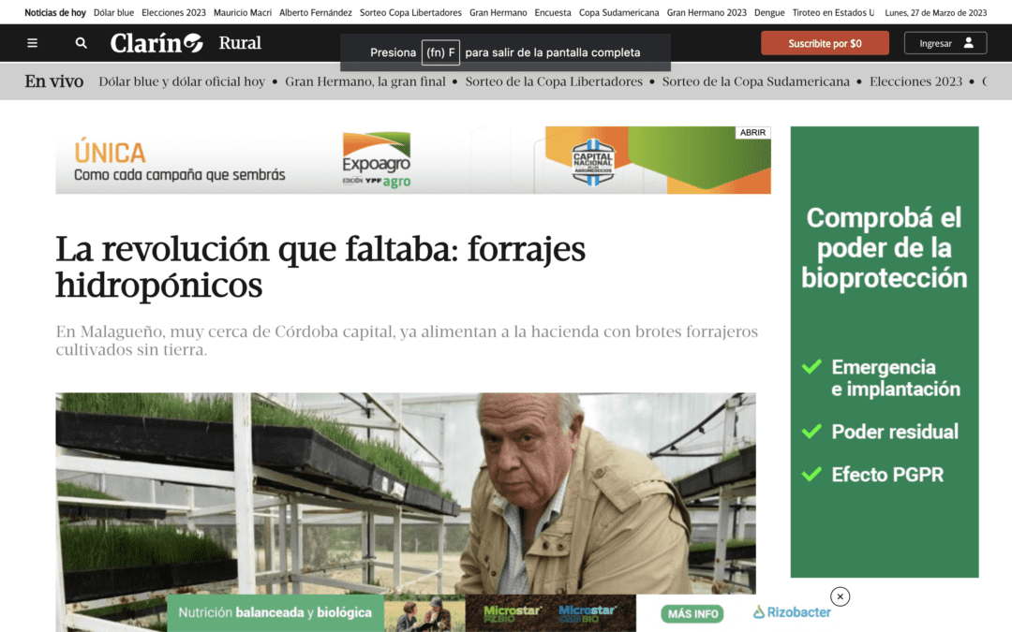1012x632 pixels.
Task: Open Gran Hermano 2023 top link
Action: tap(707, 12)
